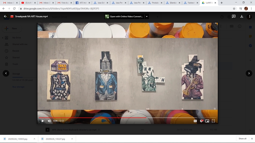Expand the Open with dropdown arrow
Viewport: 255px width, 143px height.
(147, 16)
